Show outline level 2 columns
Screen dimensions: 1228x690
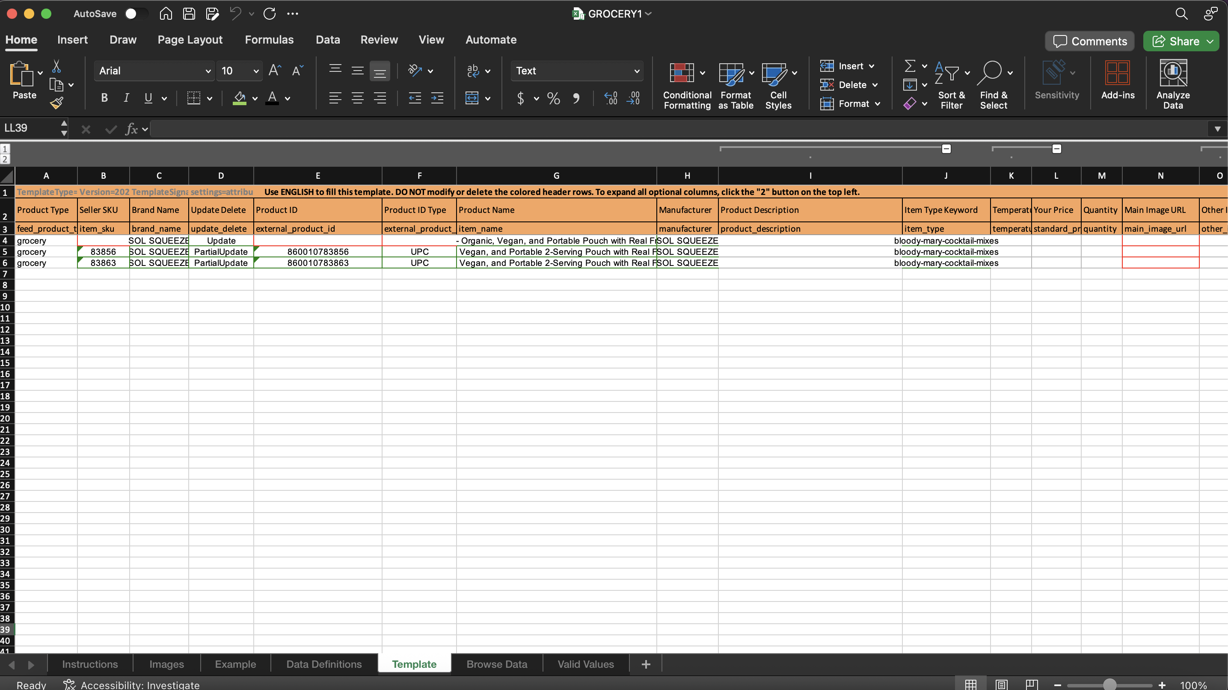pyautogui.click(x=5, y=159)
